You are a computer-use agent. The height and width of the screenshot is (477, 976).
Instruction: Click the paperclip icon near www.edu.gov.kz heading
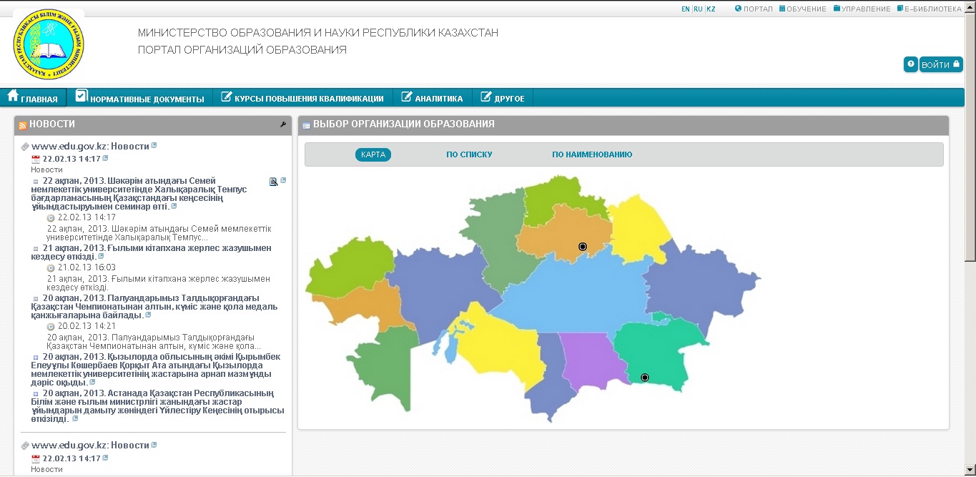pyautogui.click(x=24, y=146)
